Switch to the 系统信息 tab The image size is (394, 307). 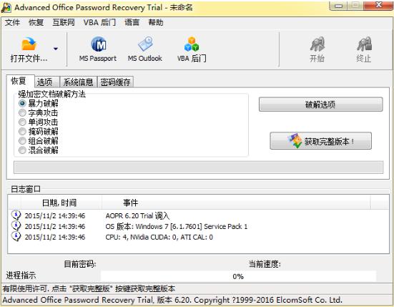tap(78, 82)
